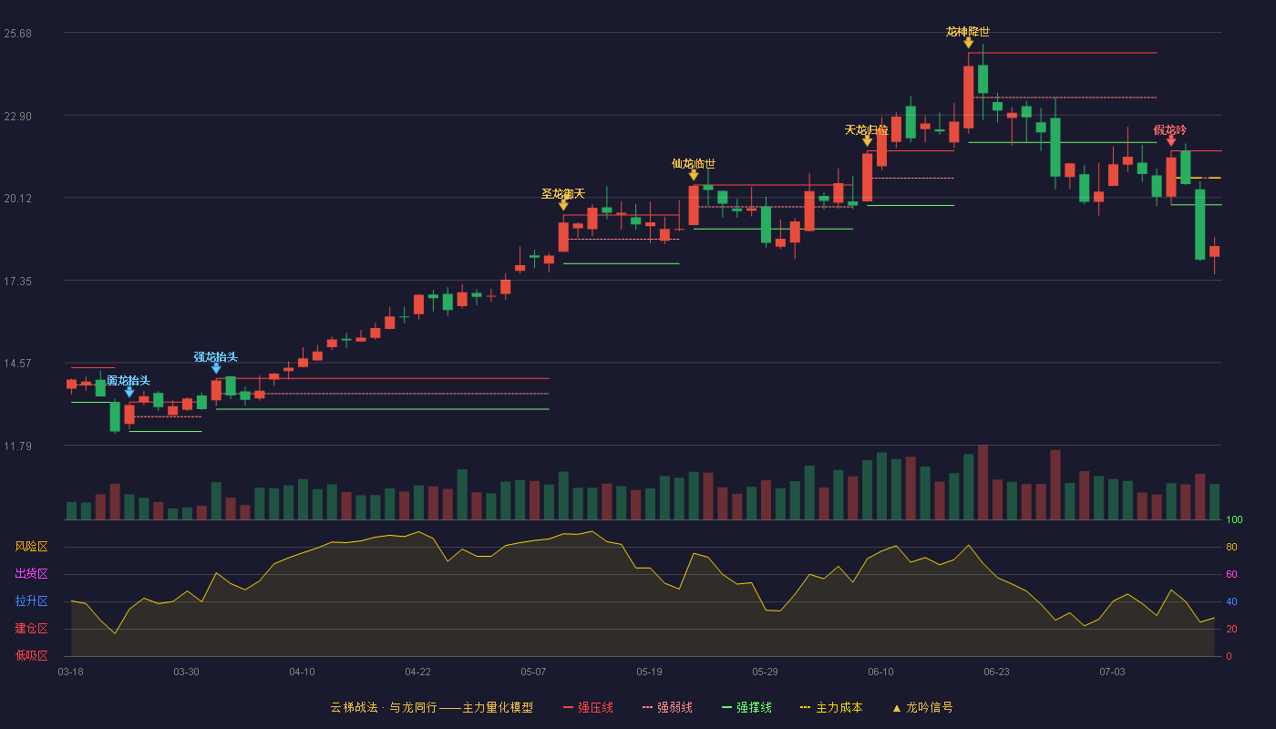The image size is (1276, 729).
Task: Click the yellow arrow under 仙龙临世
Action: [x=694, y=175]
